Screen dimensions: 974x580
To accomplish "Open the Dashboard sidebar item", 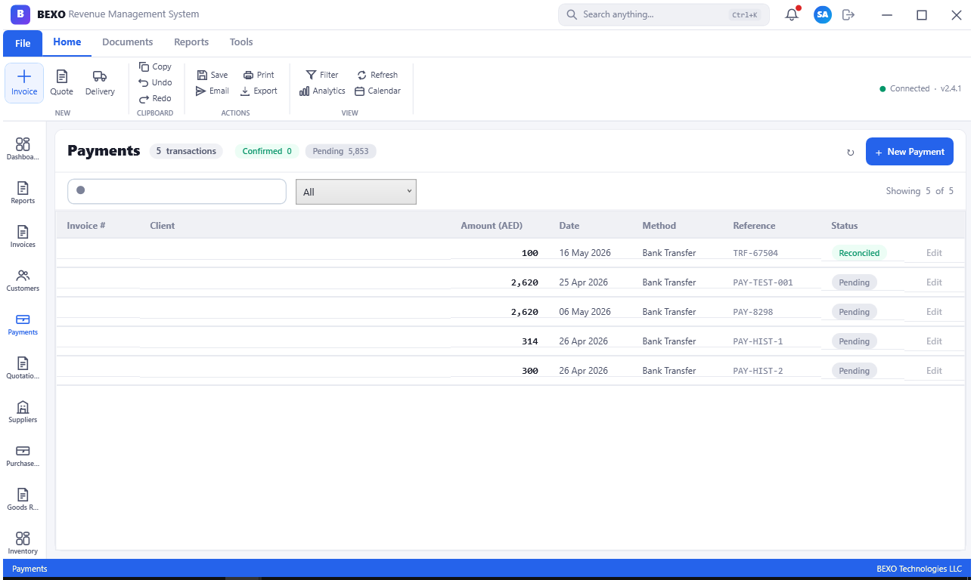I will 23,149.
